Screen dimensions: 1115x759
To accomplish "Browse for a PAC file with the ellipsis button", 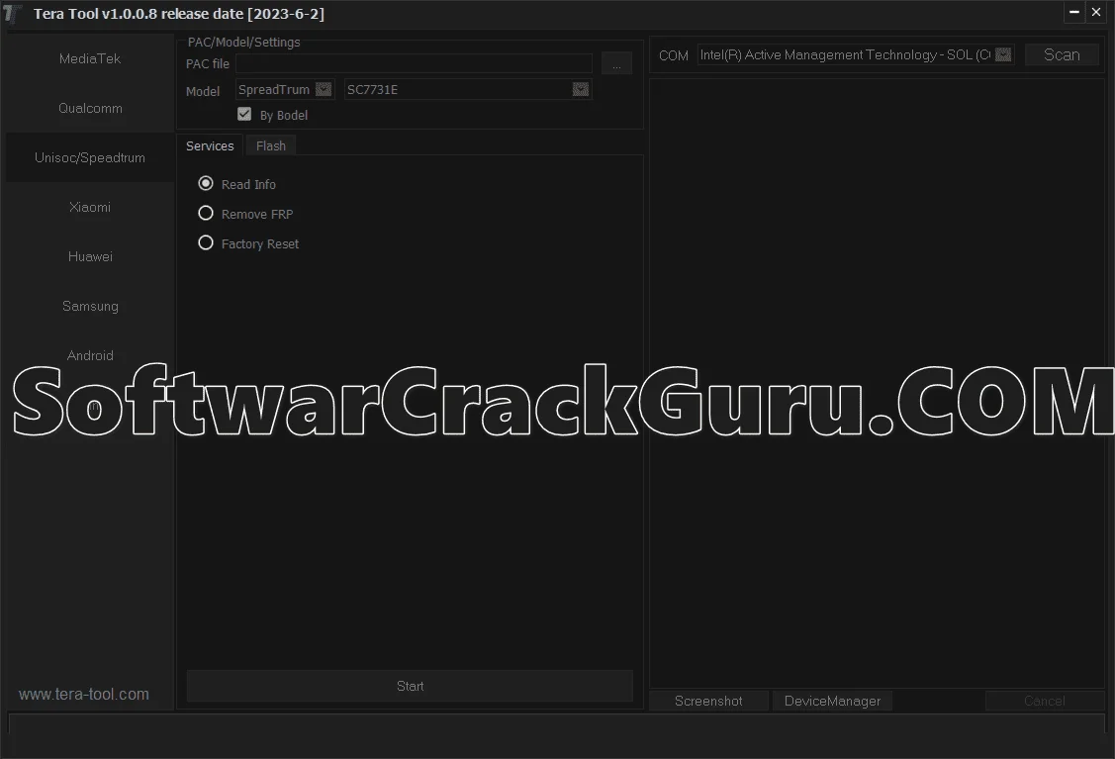I will pyautogui.click(x=616, y=63).
